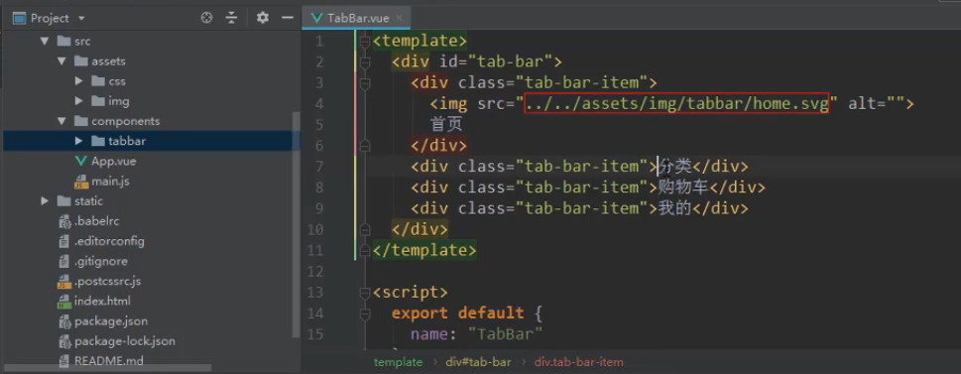961x374 pixels.
Task: Expand the tabbar folder arrow
Action: [78, 141]
